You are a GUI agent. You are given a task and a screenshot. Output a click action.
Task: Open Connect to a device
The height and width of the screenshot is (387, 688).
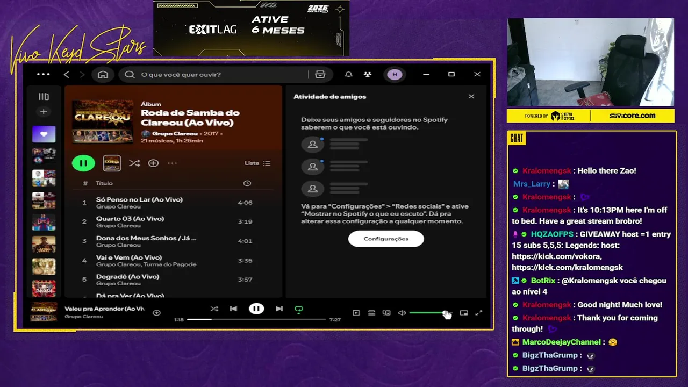386,313
